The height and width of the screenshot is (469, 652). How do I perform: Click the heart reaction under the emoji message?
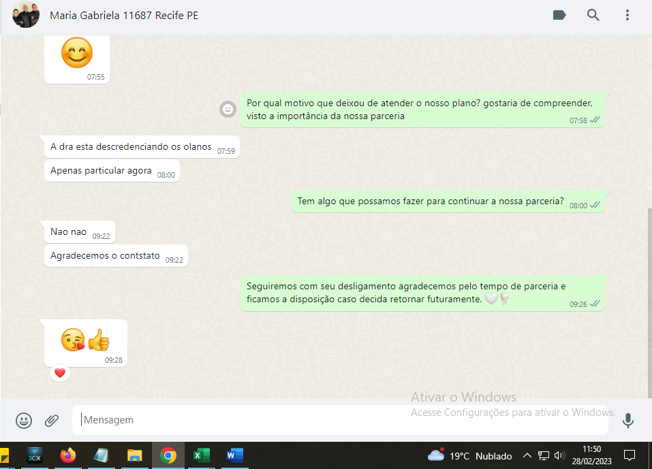click(x=60, y=373)
